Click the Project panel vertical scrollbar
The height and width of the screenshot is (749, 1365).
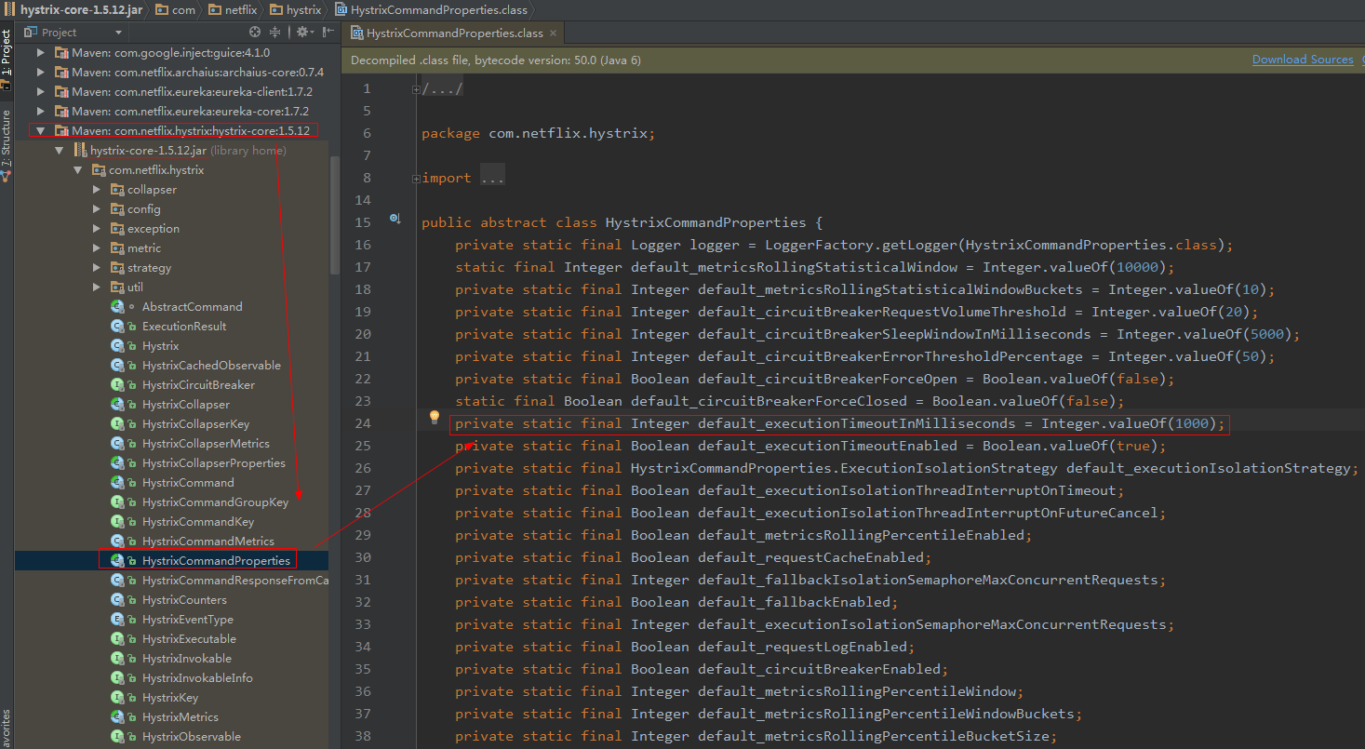pyautogui.click(x=335, y=214)
